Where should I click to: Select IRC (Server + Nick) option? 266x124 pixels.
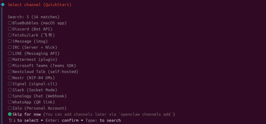point(10,47)
